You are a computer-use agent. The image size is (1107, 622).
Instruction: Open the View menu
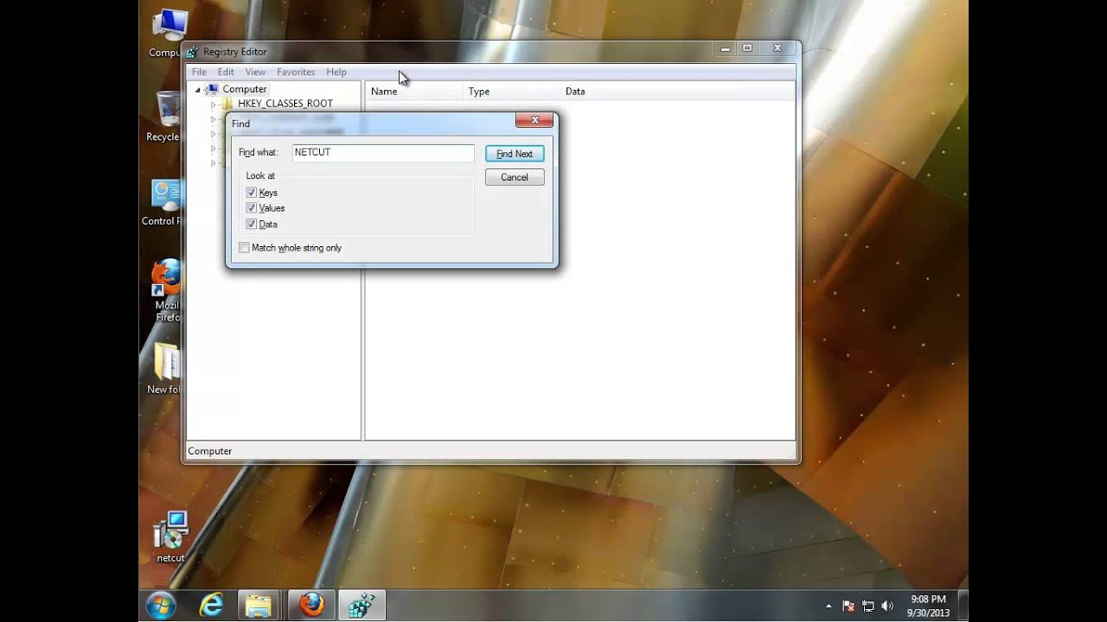point(255,72)
